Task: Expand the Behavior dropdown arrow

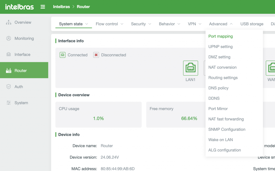Action: pyautogui.click(x=179, y=24)
